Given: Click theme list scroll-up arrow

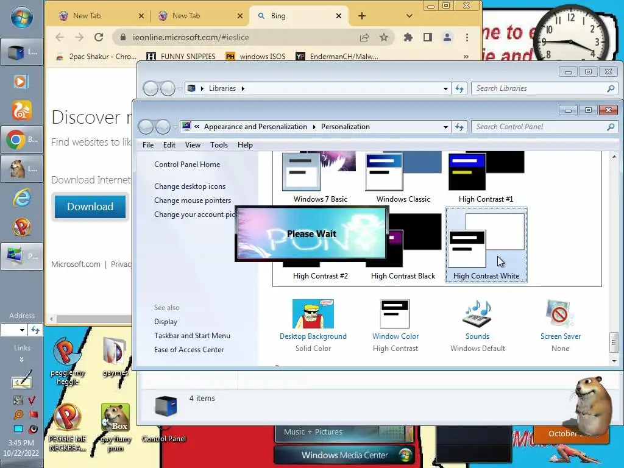Looking at the screenshot, I should click(x=614, y=157).
